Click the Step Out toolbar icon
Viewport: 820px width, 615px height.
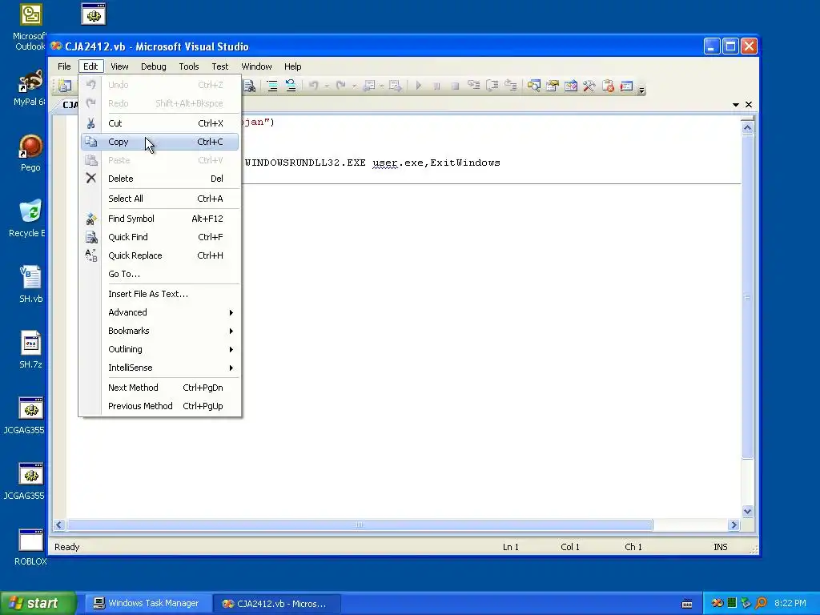coord(510,86)
